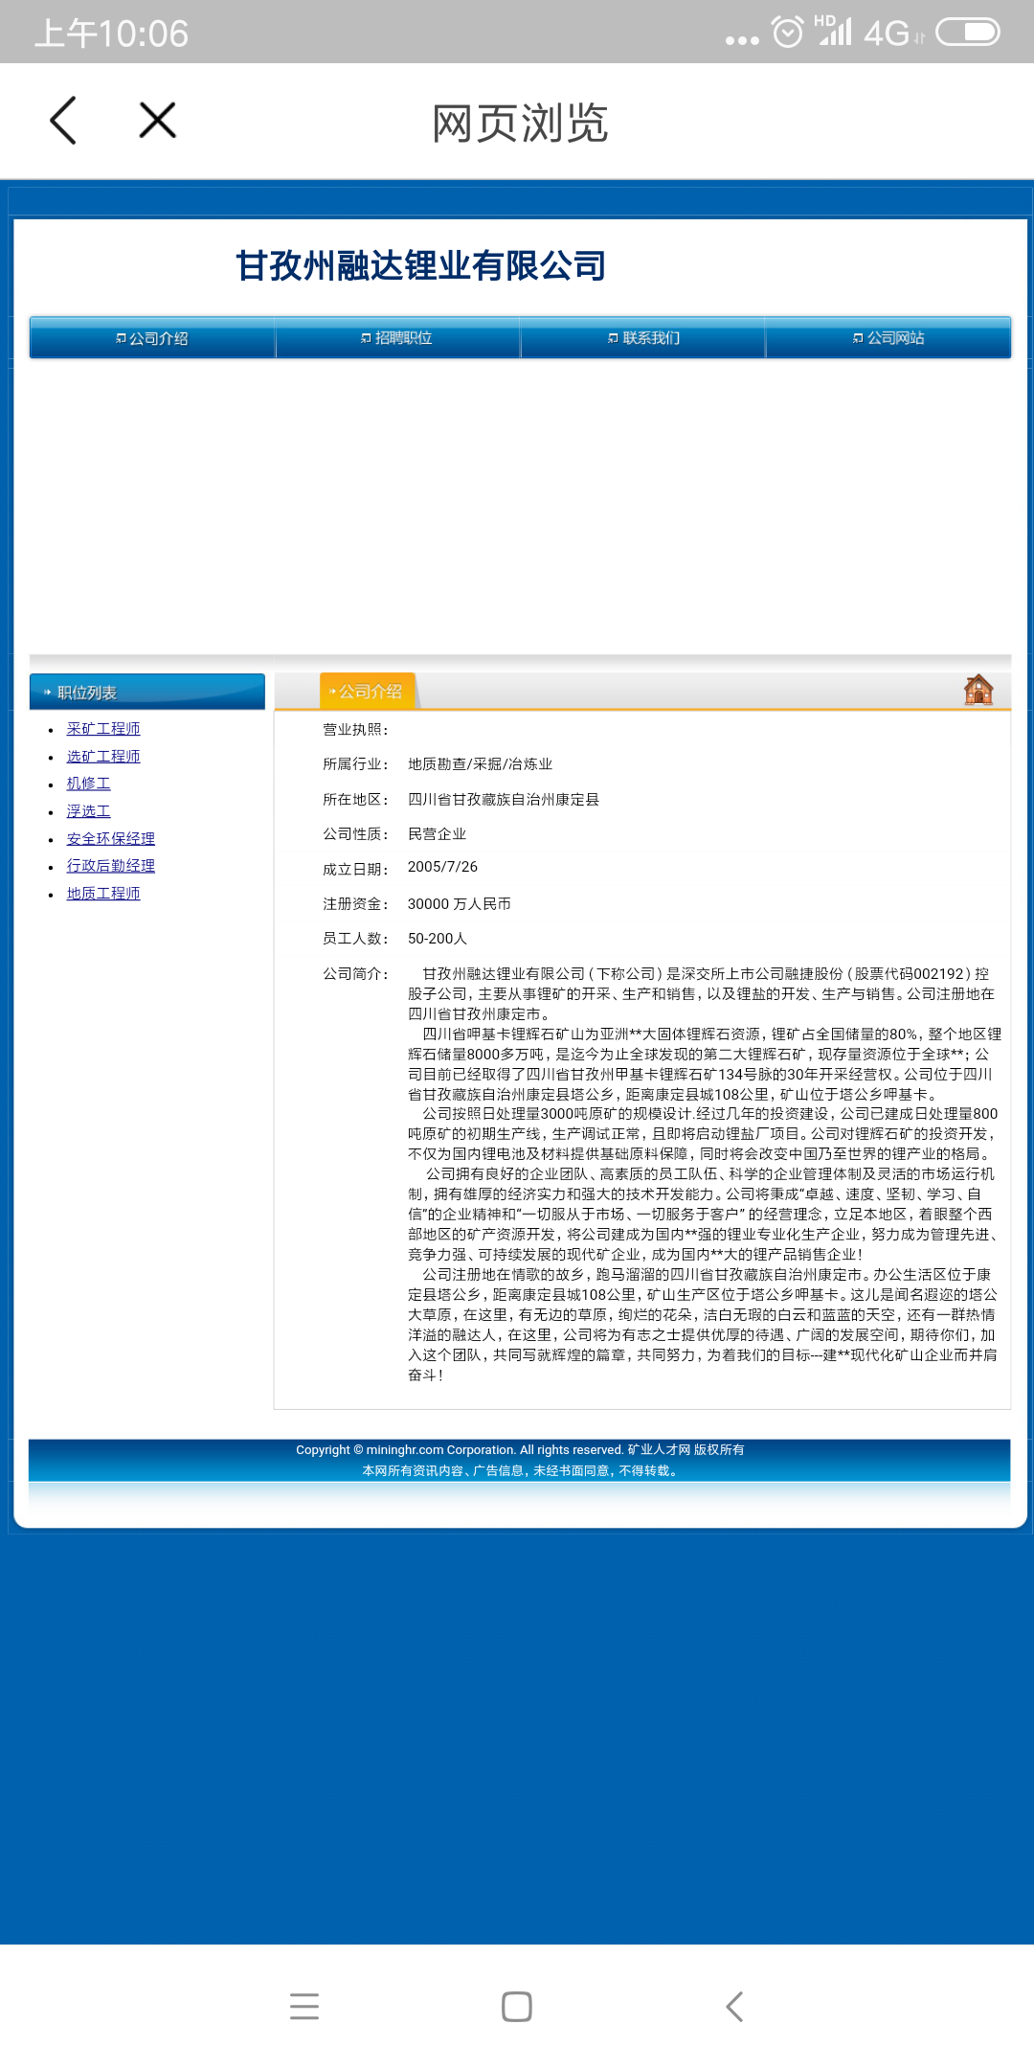Open the 地质工程师 job link

(103, 894)
